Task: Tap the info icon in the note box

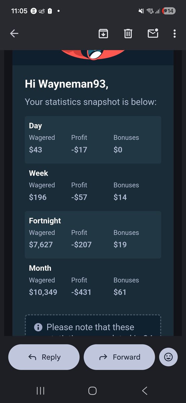Action: [x=38, y=327]
